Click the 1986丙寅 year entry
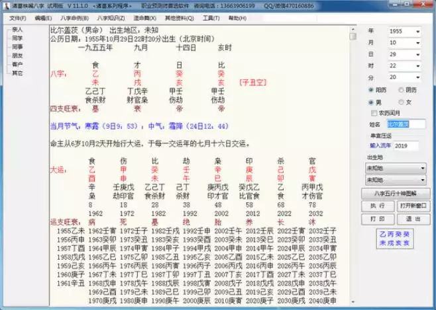The height and width of the screenshot is (310, 436). coord(165,266)
